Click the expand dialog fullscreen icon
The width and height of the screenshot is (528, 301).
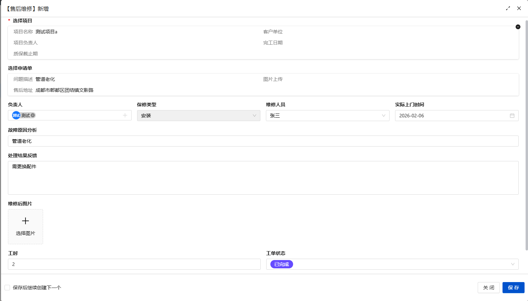pos(508,8)
